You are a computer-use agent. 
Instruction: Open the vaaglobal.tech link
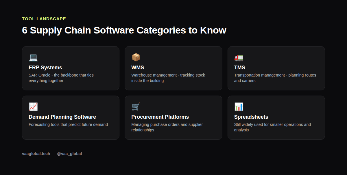click(x=36, y=154)
